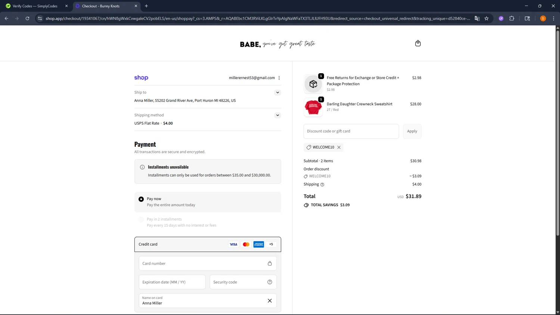Click the Subtotal $30.98 amount
The width and height of the screenshot is (560, 315).
click(x=416, y=161)
